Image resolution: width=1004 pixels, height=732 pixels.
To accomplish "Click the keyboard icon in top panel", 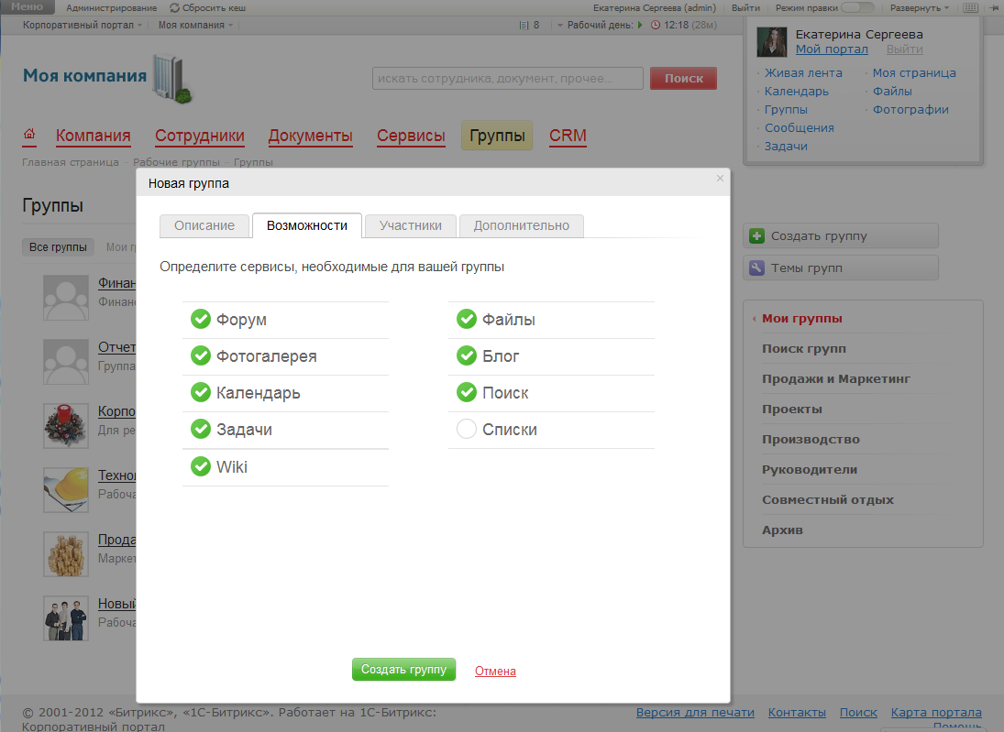I will pos(971,7).
